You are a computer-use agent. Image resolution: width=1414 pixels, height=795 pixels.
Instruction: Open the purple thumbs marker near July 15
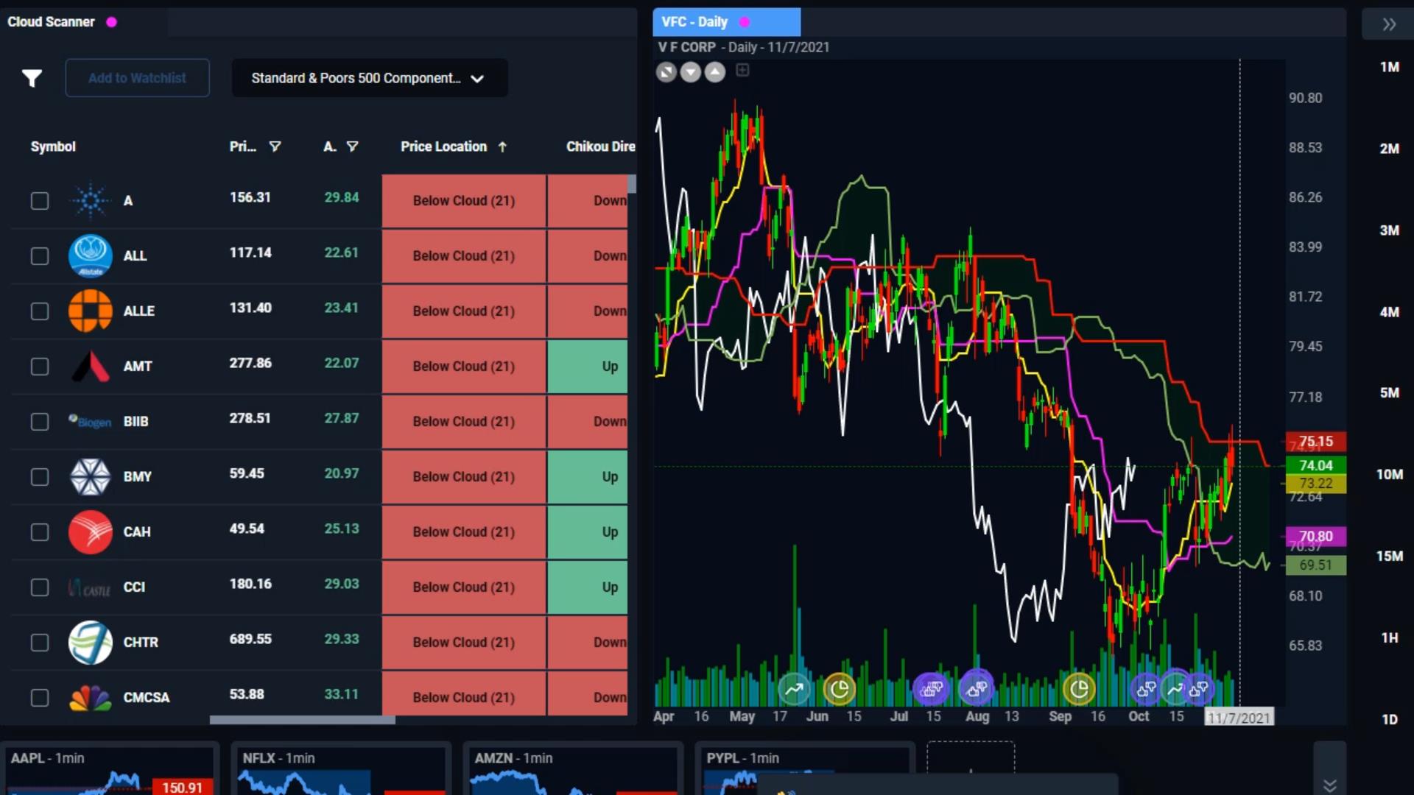931,690
